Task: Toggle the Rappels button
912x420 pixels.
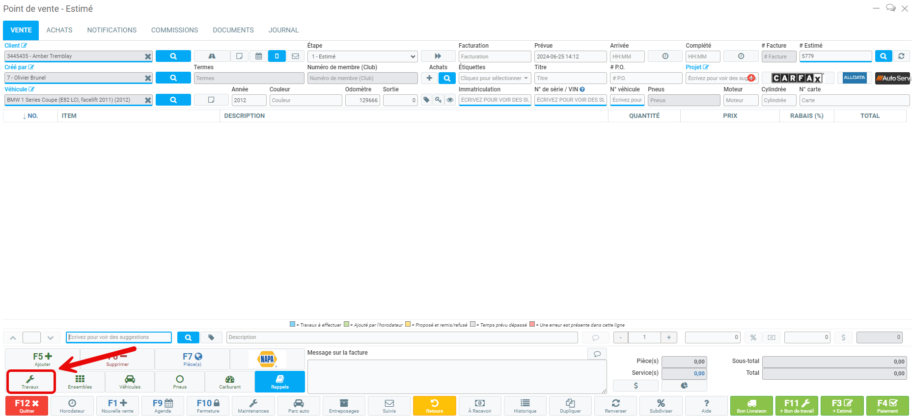Action: coord(280,382)
